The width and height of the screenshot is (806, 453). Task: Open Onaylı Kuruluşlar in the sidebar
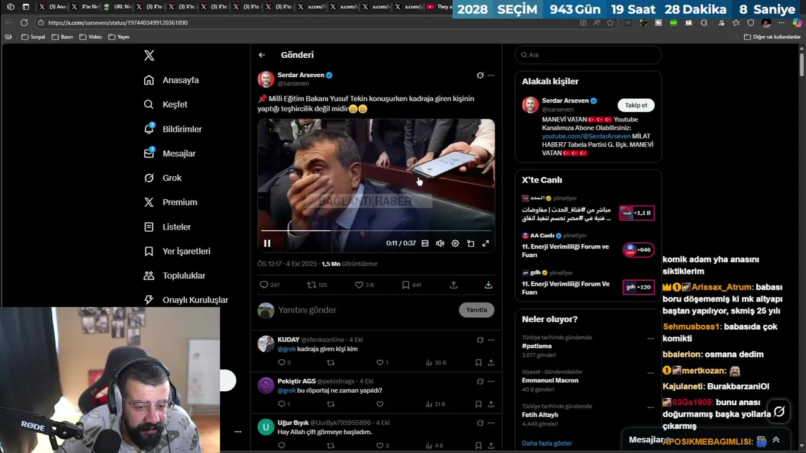[x=186, y=300]
